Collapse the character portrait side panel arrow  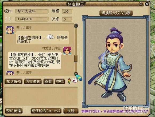[x=81, y=58]
